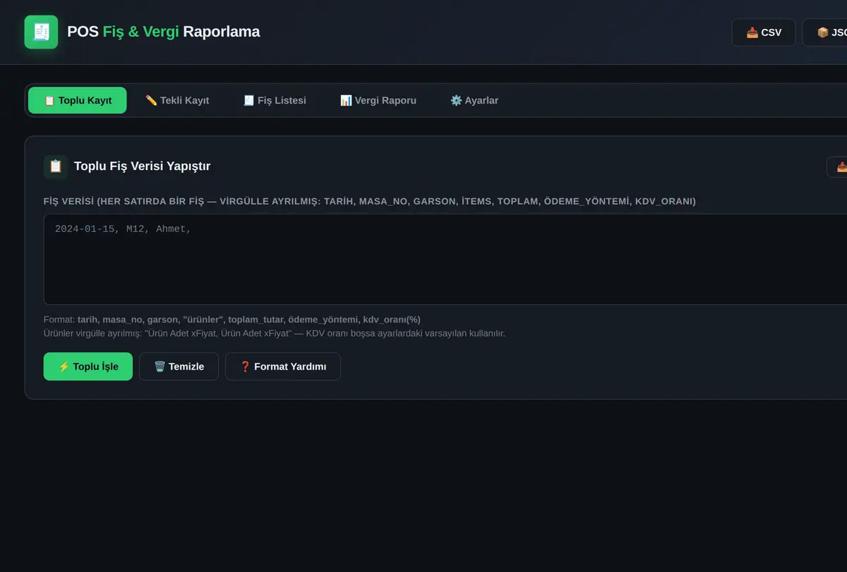Click the Format hint line starting with tarih
This screenshot has height=572, width=847.
(232, 320)
